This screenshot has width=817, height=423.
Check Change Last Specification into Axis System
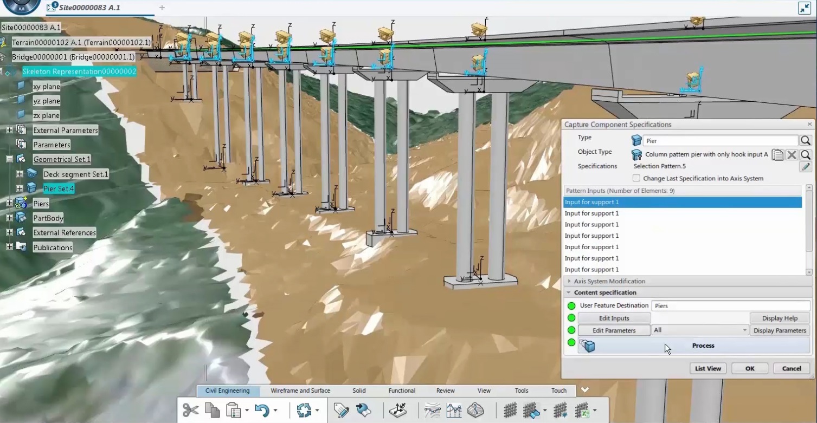636,178
